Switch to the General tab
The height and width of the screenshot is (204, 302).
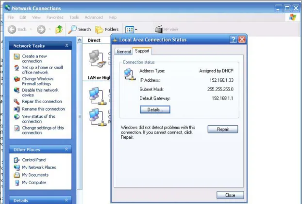[x=124, y=52]
